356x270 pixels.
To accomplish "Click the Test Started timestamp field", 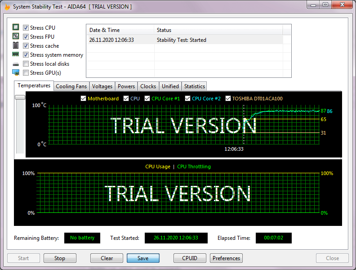I will (x=176, y=238).
